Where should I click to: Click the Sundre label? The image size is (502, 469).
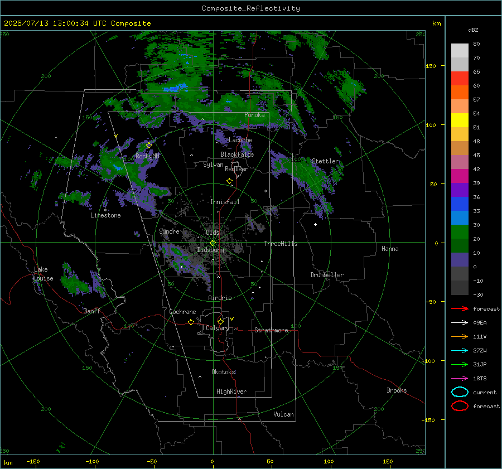(169, 231)
